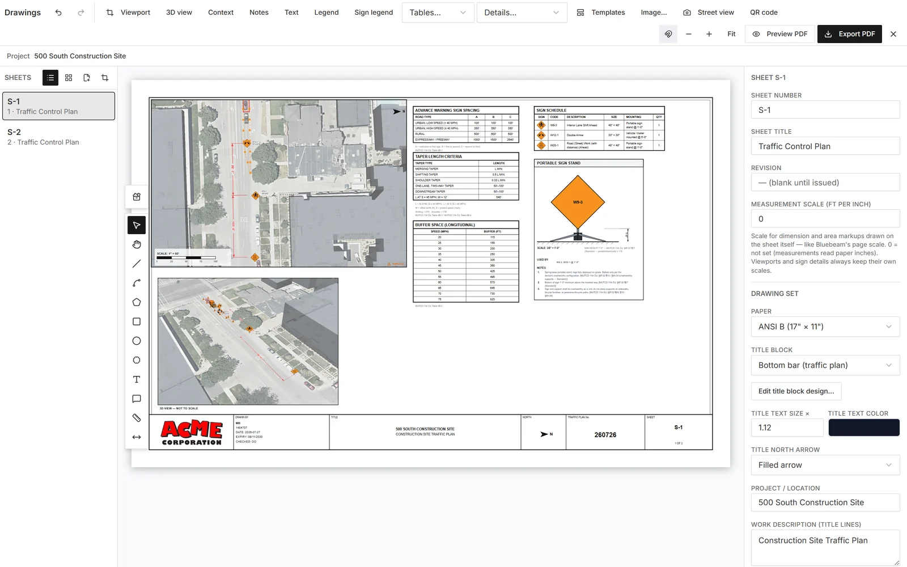Edit the Sheet Number field
Screen dimensions: 907x567
(x=825, y=110)
